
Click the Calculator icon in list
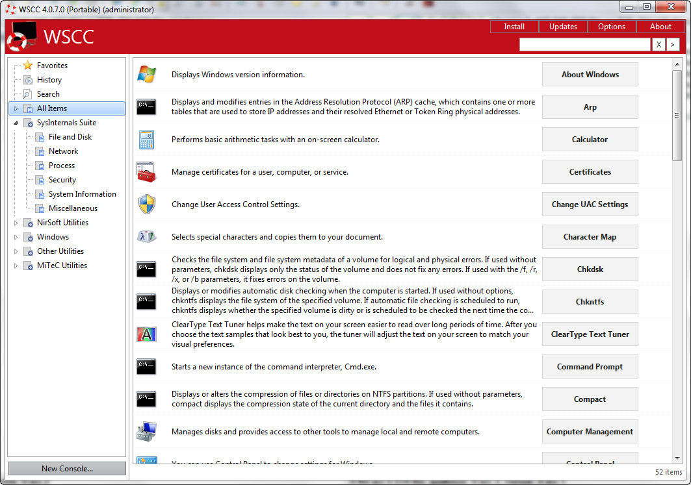point(146,140)
